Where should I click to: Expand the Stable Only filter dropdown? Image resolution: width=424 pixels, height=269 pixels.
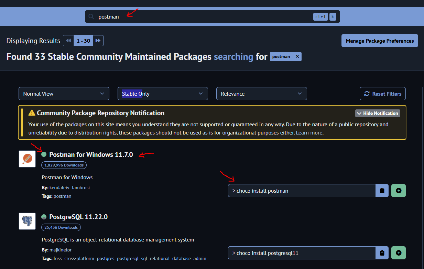coord(163,94)
